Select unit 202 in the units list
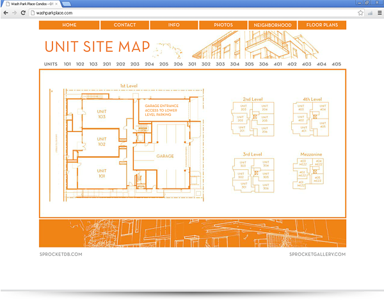 point(120,64)
